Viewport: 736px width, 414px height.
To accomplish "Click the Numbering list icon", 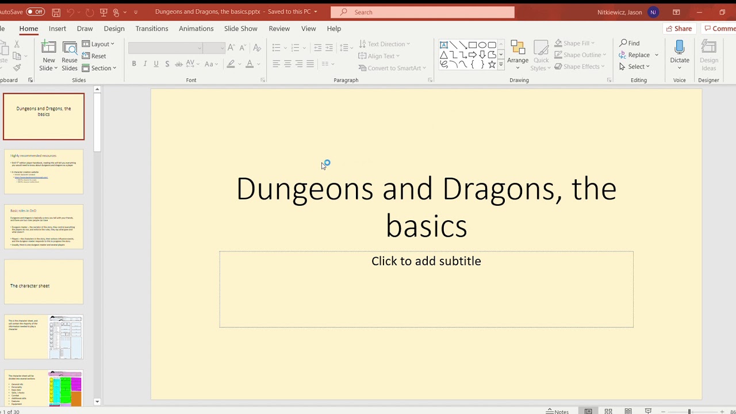I will click(x=295, y=48).
